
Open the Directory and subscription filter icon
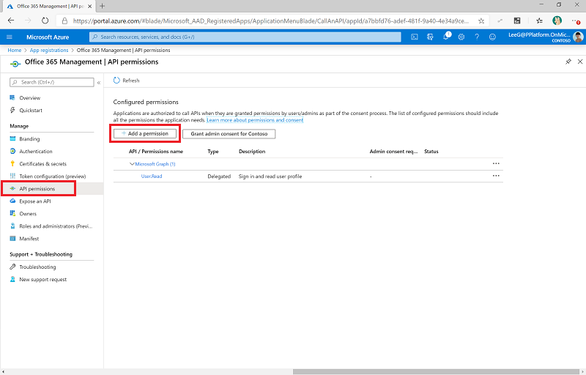click(x=430, y=37)
